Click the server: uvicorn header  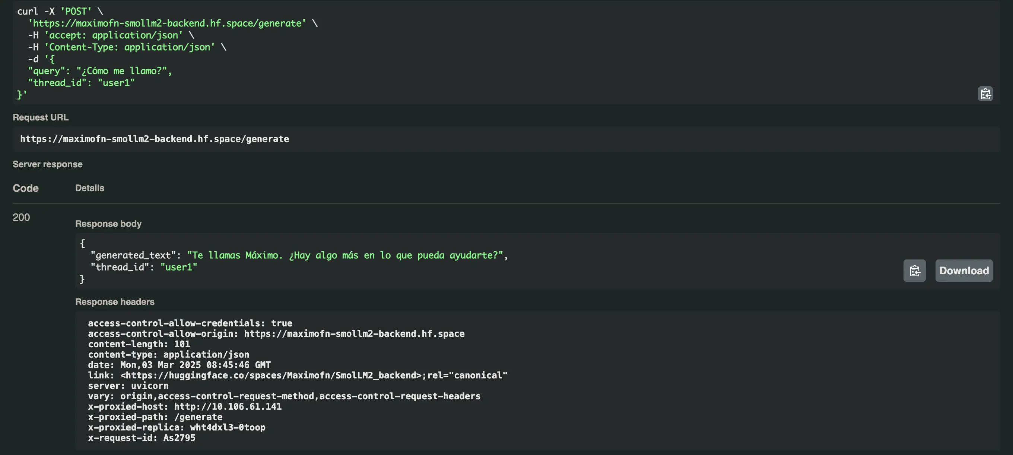[x=128, y=385]
